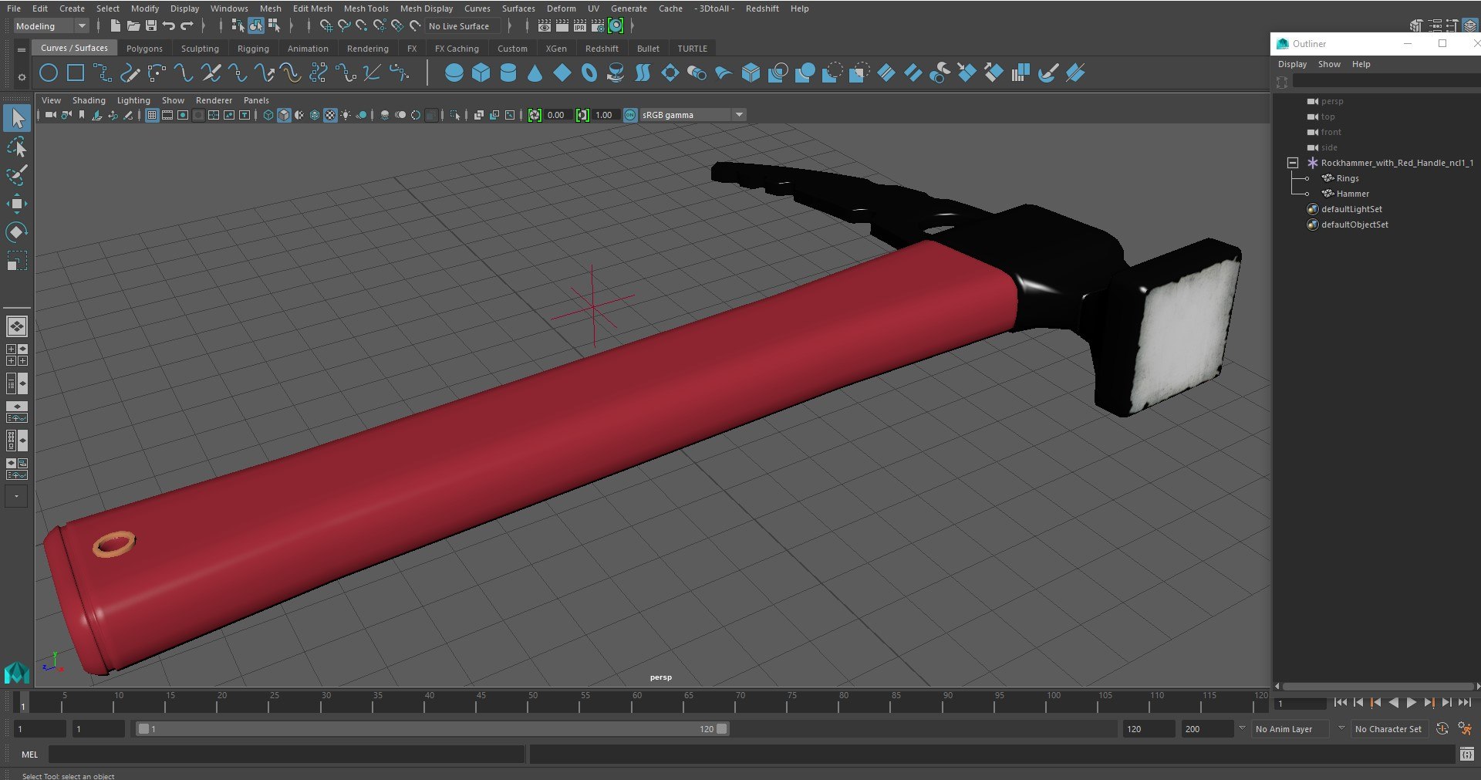The width and height of the screenshot is (1481, 780).
Task: Switch to the Rigging shelf tab
Action: (x=253, y=49)
